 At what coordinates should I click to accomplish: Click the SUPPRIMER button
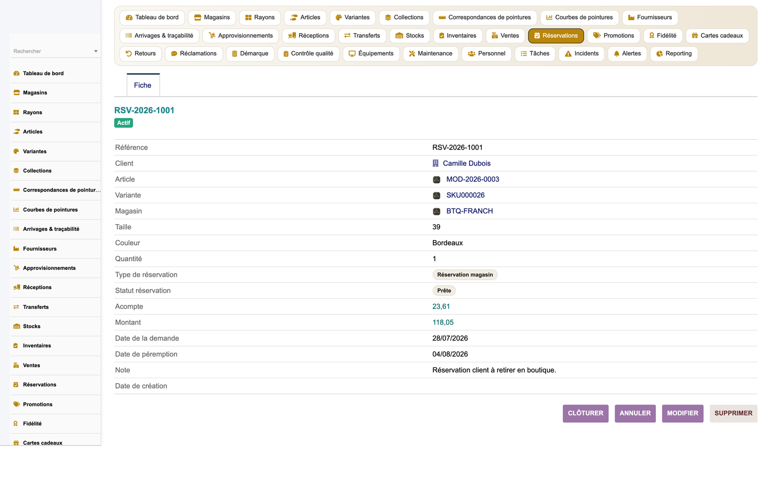click(733, 414)
